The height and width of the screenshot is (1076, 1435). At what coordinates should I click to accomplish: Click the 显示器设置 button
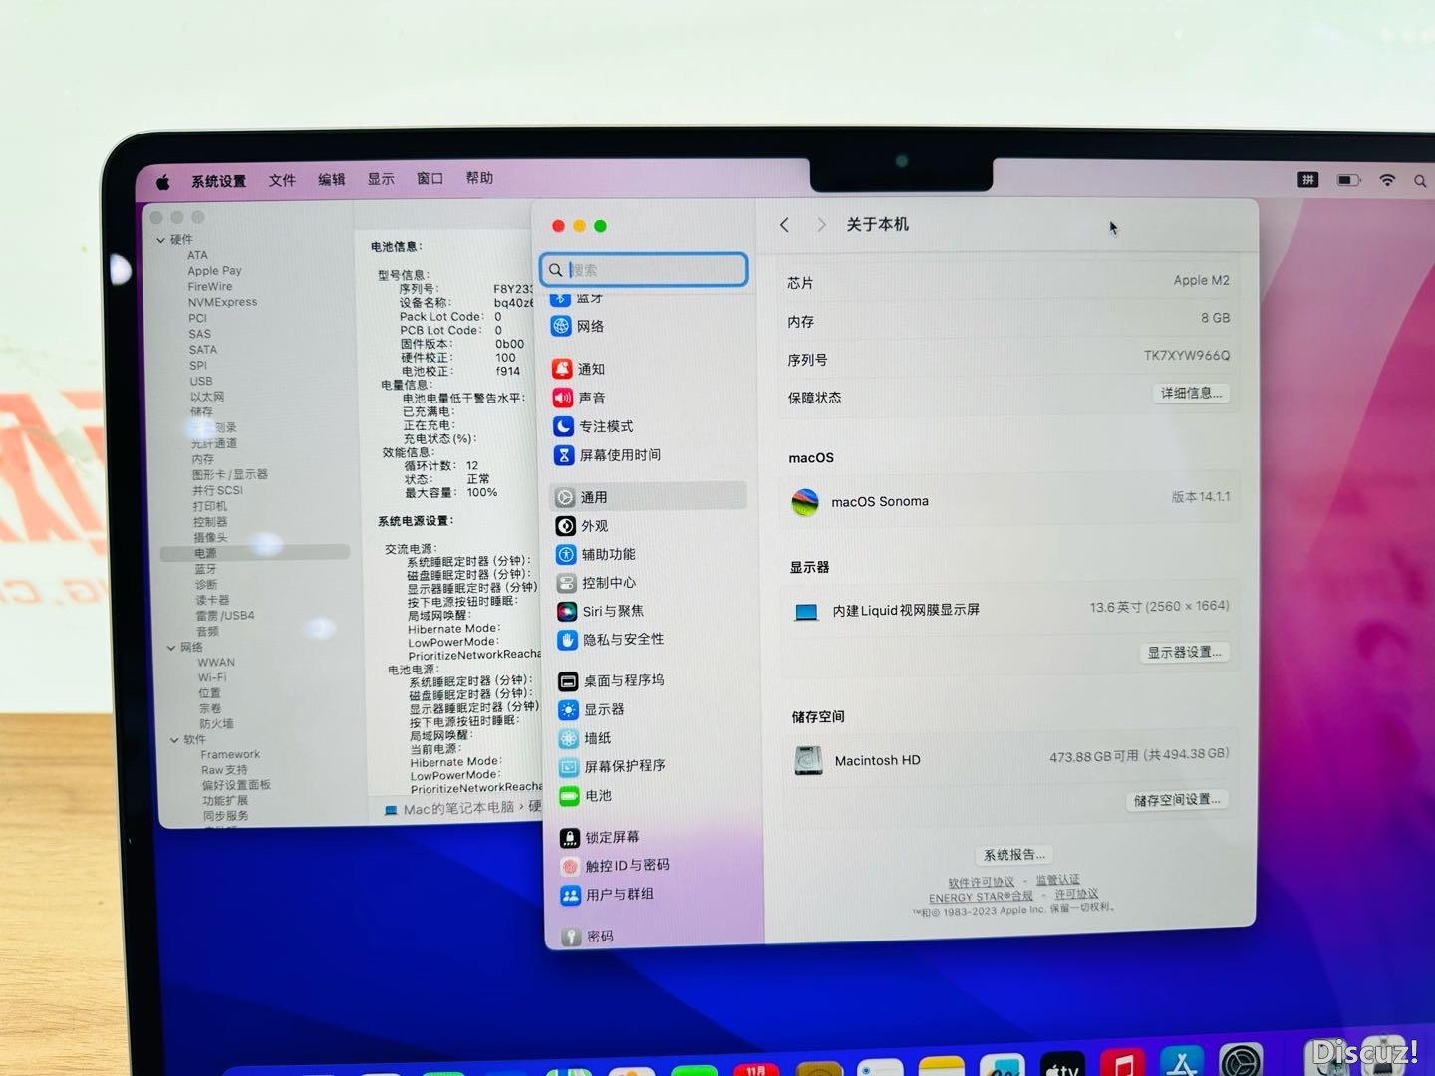click(1184, 652)
